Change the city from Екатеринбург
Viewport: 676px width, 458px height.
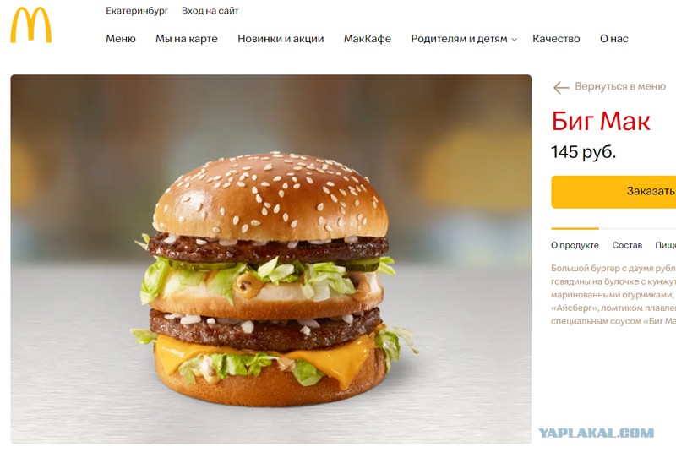(x=137, y=11)
